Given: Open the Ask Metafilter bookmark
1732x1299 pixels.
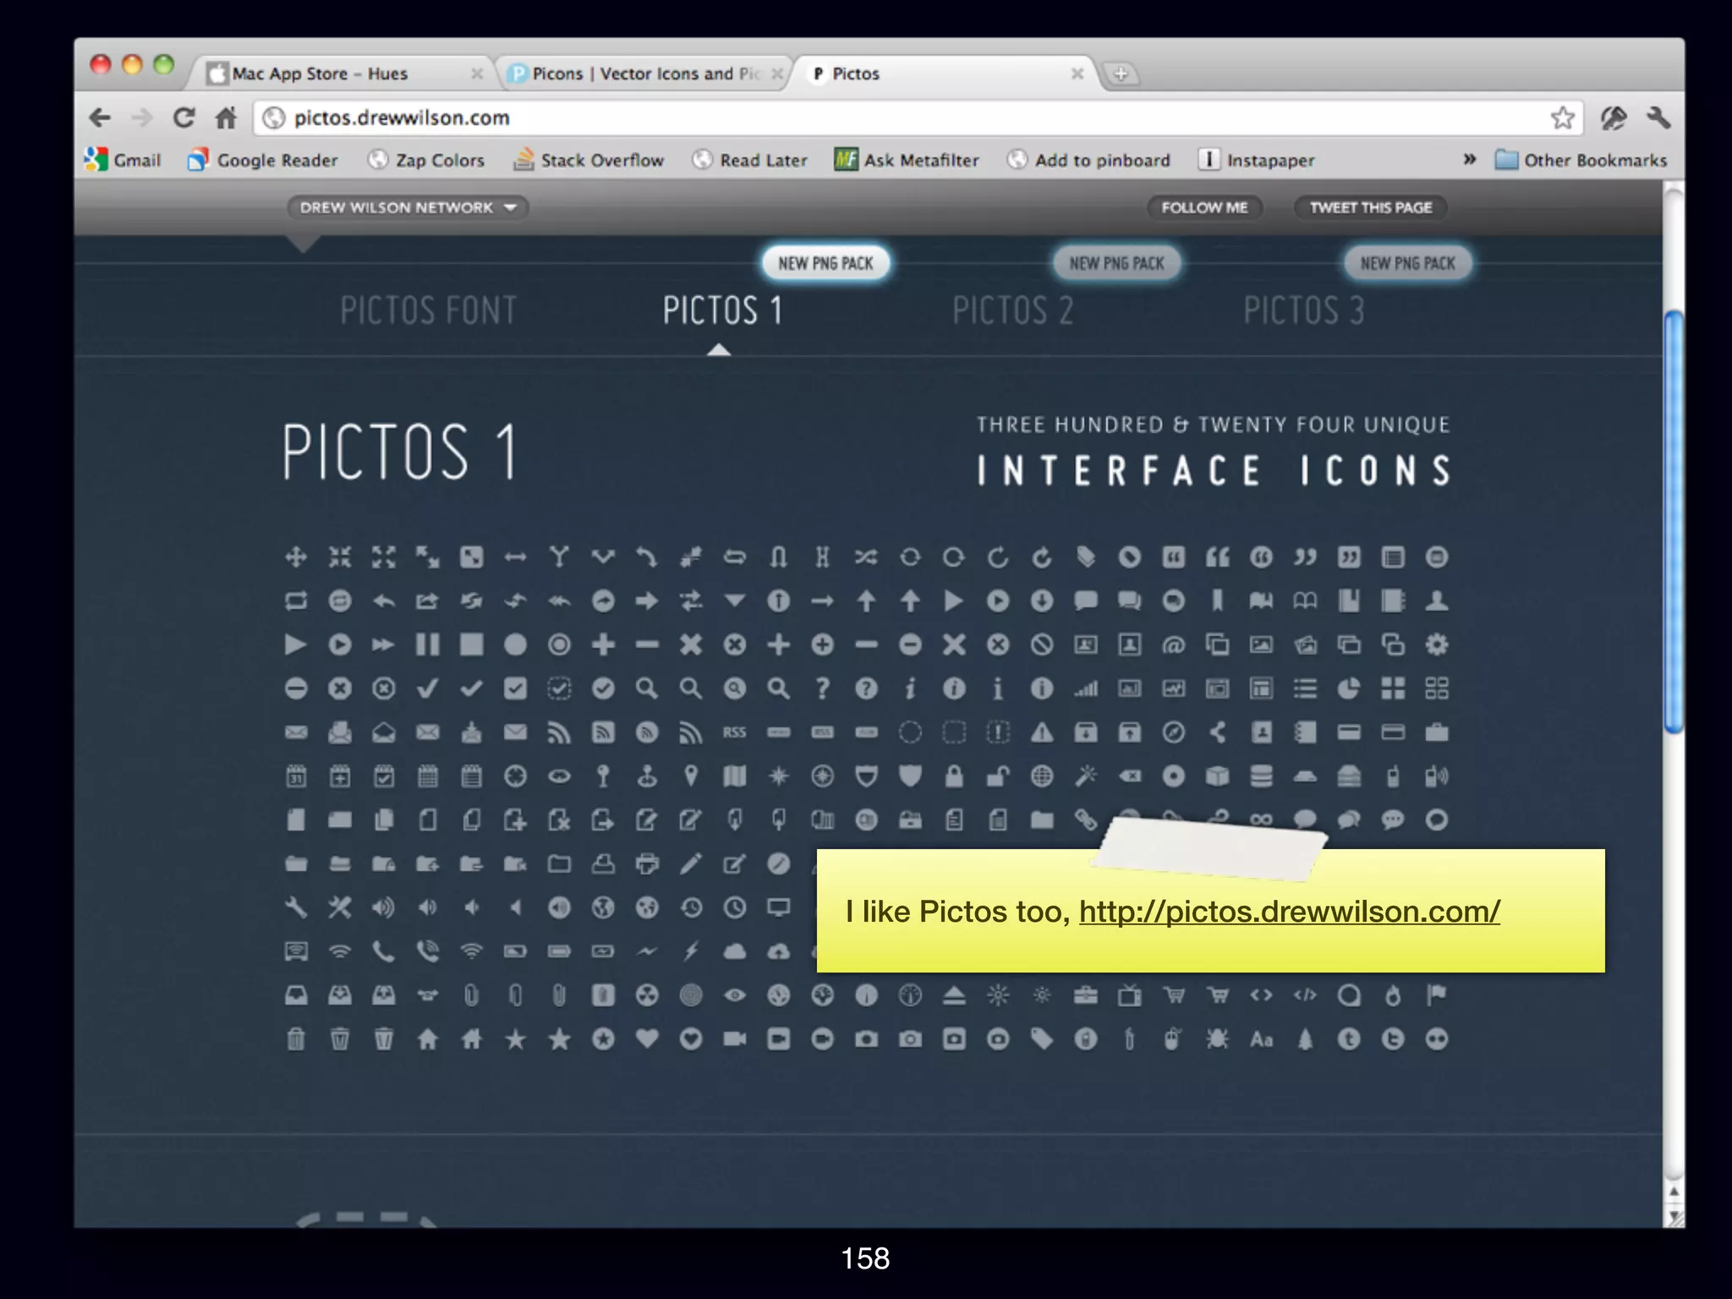Looking at the screenshot, I should tap(907, 160).
